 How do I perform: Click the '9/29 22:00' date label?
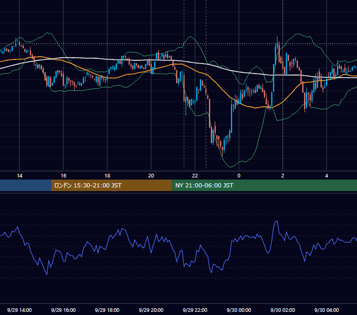click(x=195, y=310)
